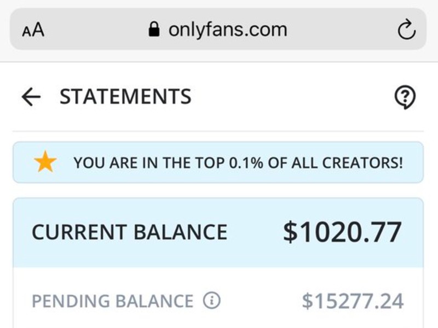This screenshot has height=328, width=438.
Task: Open the AA text size menu
Action: tap(33, 30)
